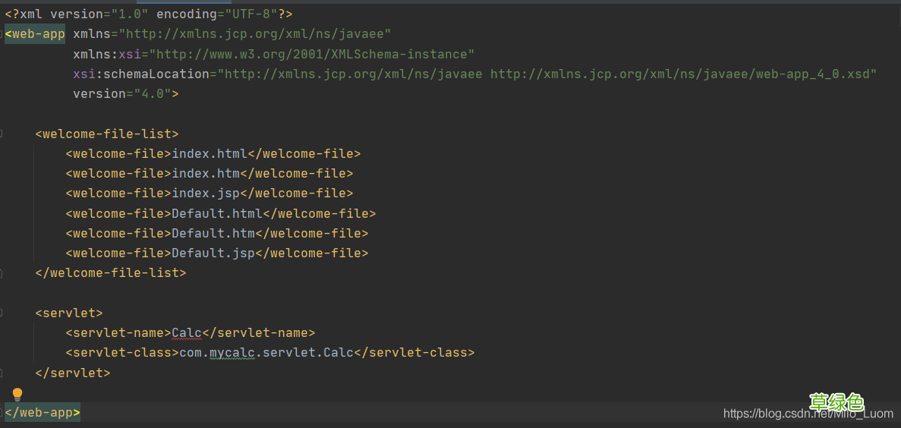Click the index.html welcome-file entry
Screen dimensions: 901x428
(x=209, y=153)
